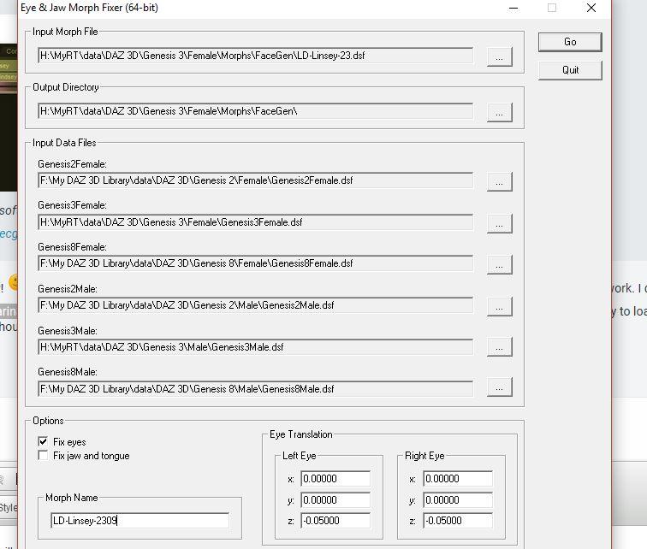Browse for the Genesis8Female data file
647x549 pixels.
(499, 264)
